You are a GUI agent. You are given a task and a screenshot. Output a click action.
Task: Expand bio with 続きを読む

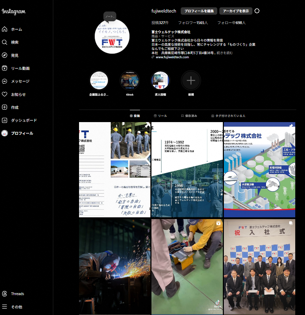225,53
